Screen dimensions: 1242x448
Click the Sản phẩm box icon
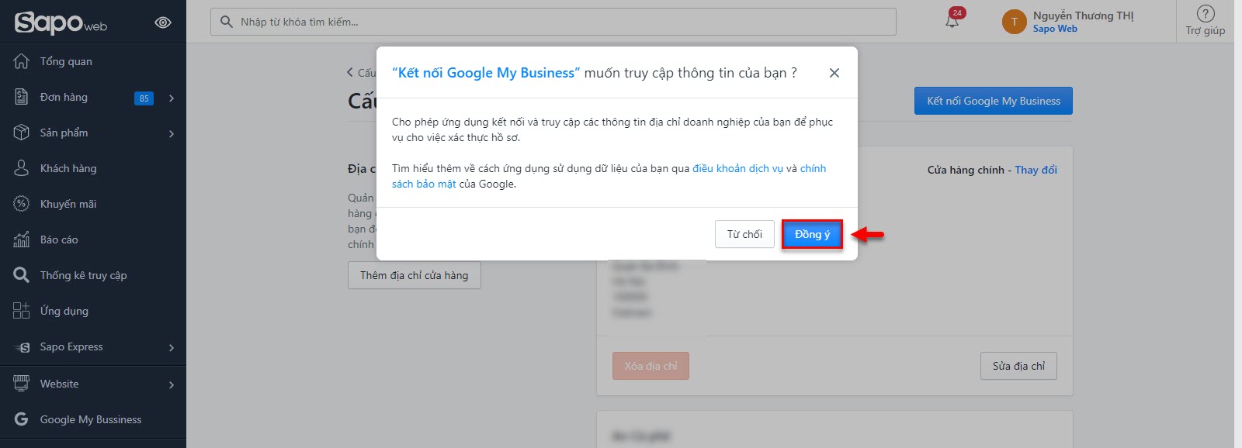coord(22,133)
